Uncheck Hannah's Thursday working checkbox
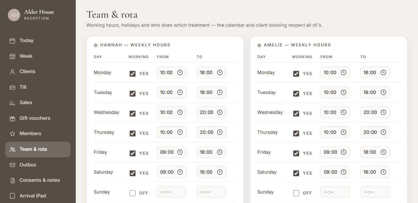Image resolution: width=418 pixels, height=203 pixels. click(x=133, y=133)
